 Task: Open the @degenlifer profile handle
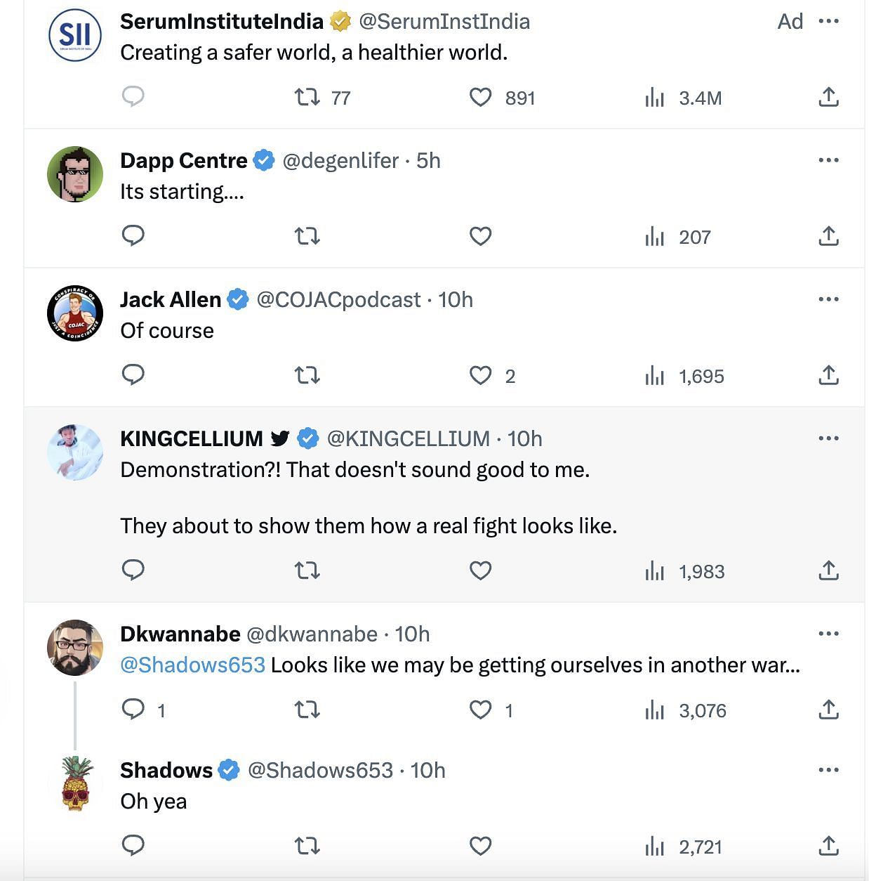click(340, 161)
